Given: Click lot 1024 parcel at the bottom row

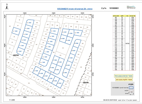Looking at the screenshot, I should pyautogui.click(x=60, y=83).
